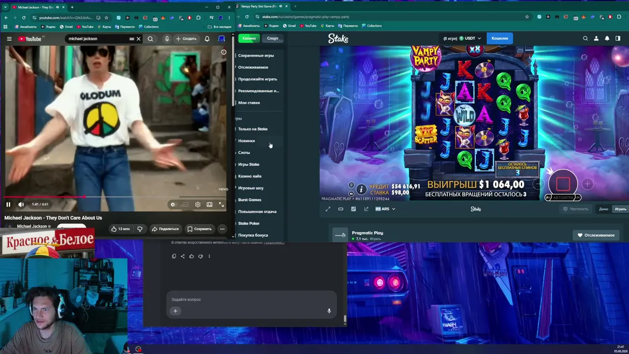Bookmark the Stake page with the star
Image resolution: width=629 pixels, height=354 pixels.
pos(527,17)
